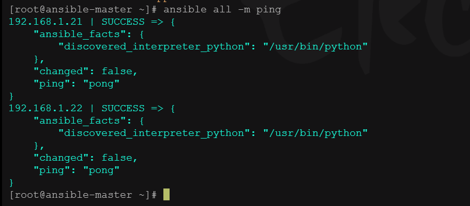Click the second "discovered_interpreter_python" key
The width and height of the screenshot is (470, 206).
(x=155, y=133)
